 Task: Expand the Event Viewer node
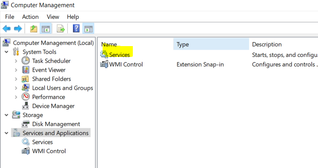16,70
